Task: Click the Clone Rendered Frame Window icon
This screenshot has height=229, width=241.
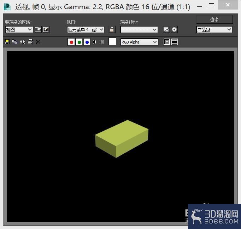Action: coord(23,42)
